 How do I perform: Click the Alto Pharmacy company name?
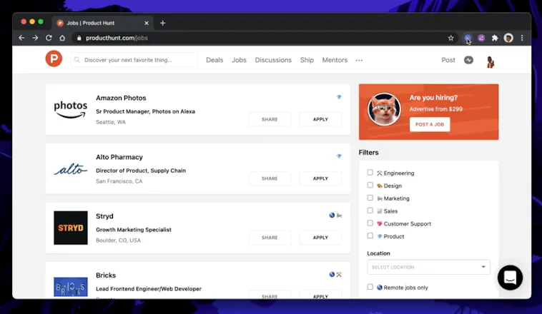[119, 157]
